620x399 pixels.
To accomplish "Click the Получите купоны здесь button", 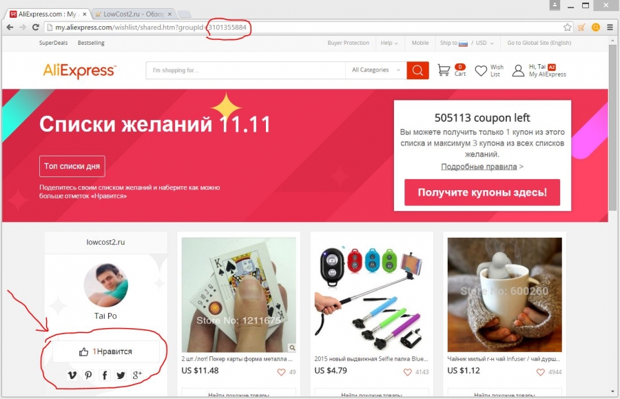I will point(482,192).
